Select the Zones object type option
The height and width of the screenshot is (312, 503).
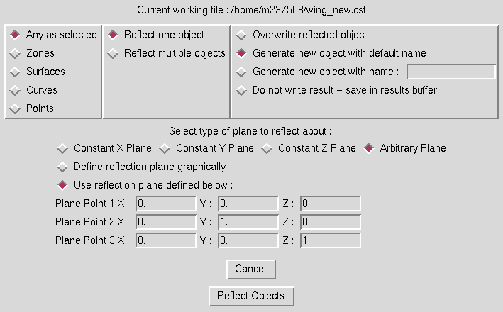14,53
